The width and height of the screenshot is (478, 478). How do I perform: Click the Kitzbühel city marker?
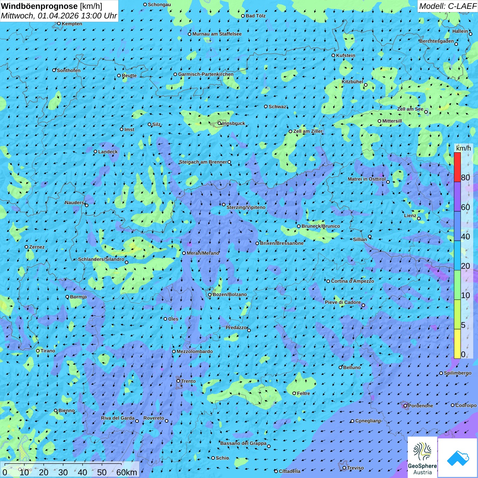366,85
